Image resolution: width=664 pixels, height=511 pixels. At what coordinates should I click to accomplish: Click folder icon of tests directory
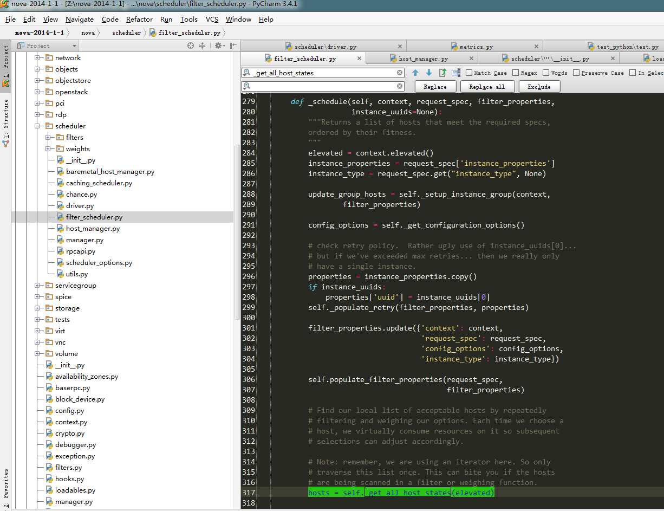[x=49, y=320]
